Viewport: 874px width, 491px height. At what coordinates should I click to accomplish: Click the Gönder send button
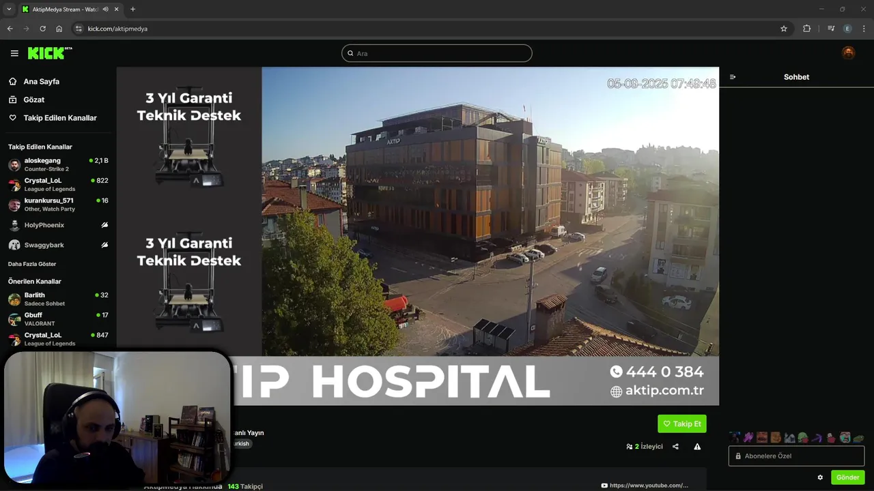tap(847, 477)
